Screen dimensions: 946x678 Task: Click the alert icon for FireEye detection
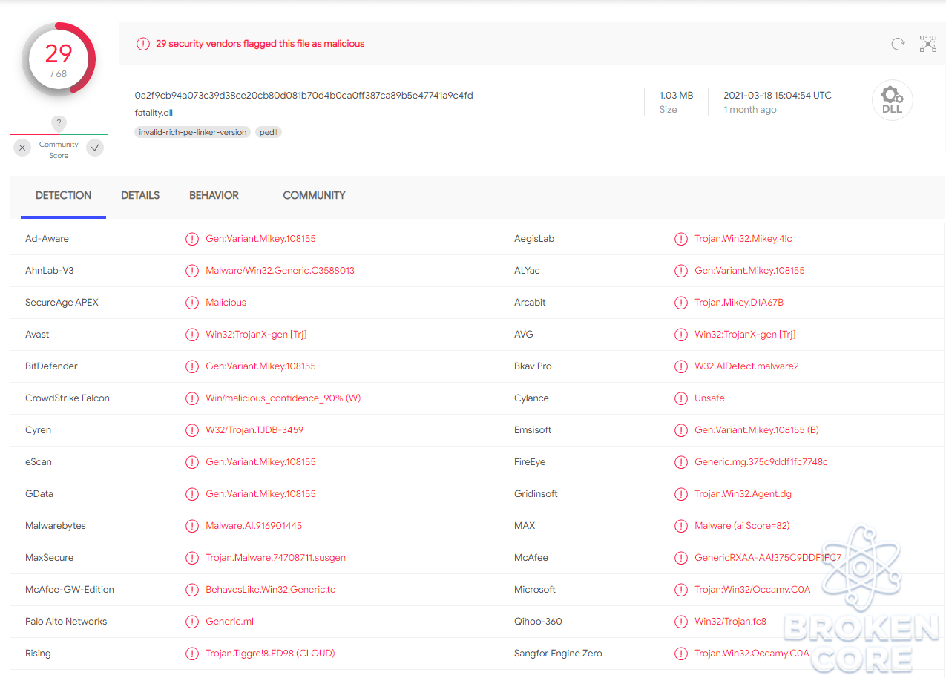click(x=681, y=462)
